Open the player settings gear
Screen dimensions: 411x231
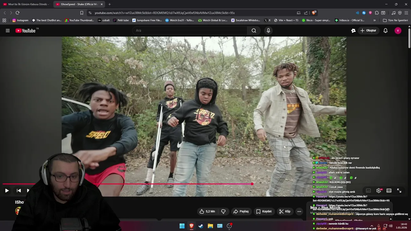point(379,191)
